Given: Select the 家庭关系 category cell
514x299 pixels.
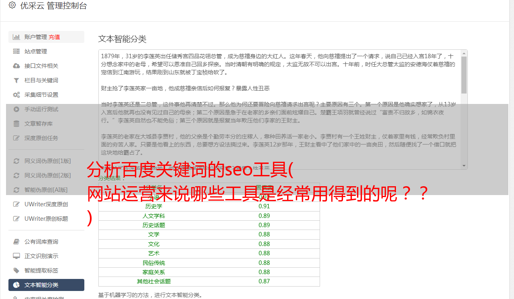Looking at the screenshot, I should [x=154, y=272].
